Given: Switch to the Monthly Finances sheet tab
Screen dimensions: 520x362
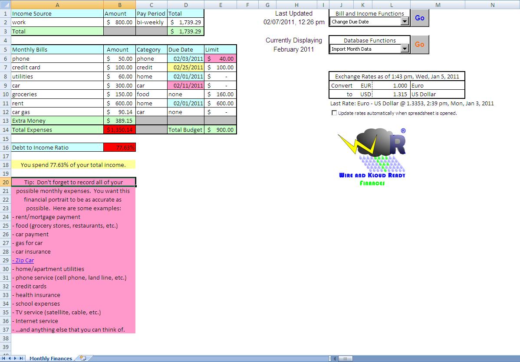Looking at the screenshot, I should [50, 359].
